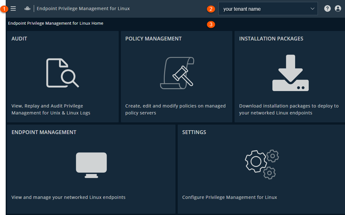Open the help question mark icon

click(327, 9)
